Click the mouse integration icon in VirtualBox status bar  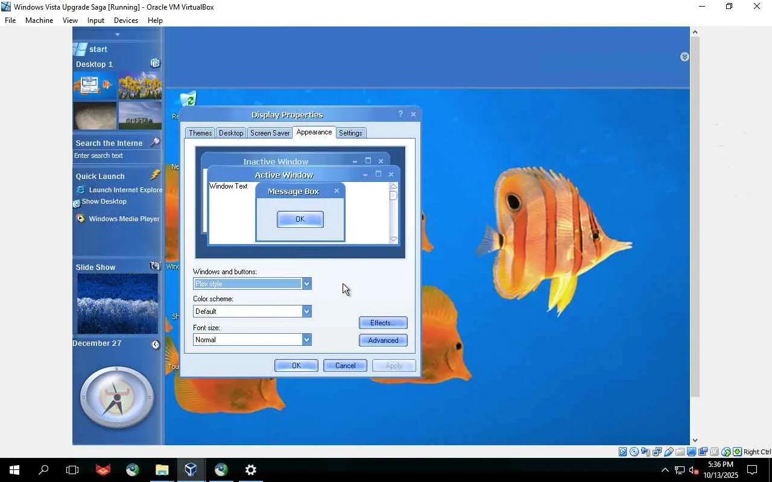(x=726, y=452)
